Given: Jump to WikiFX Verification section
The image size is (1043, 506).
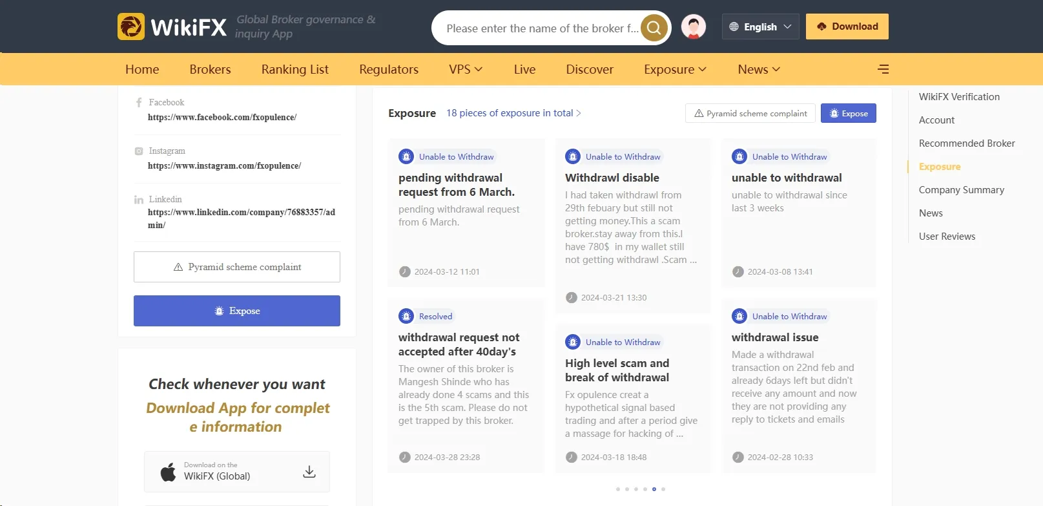Looking at the screenshot, I should [x=959, y=97].
